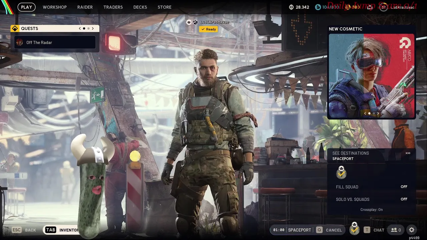
Task: Click the squad member avatar in matchmaking panel
Action: pos(341,172)
